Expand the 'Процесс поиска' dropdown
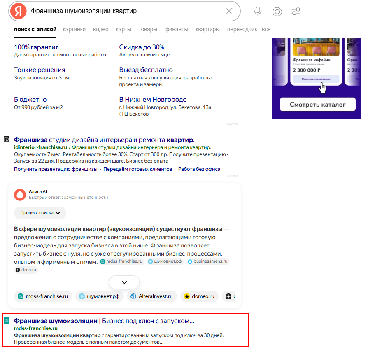The width and height of the screenshot is (375, 347). (40, 213)
